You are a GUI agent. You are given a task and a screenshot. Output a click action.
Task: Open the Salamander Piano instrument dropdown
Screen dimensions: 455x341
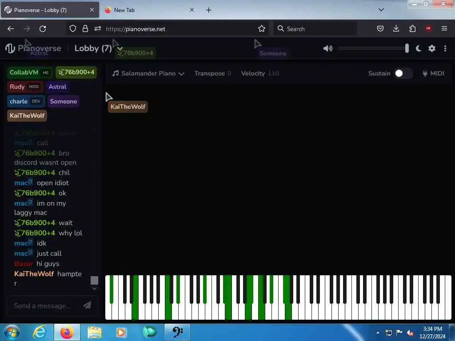click(148, 73)
